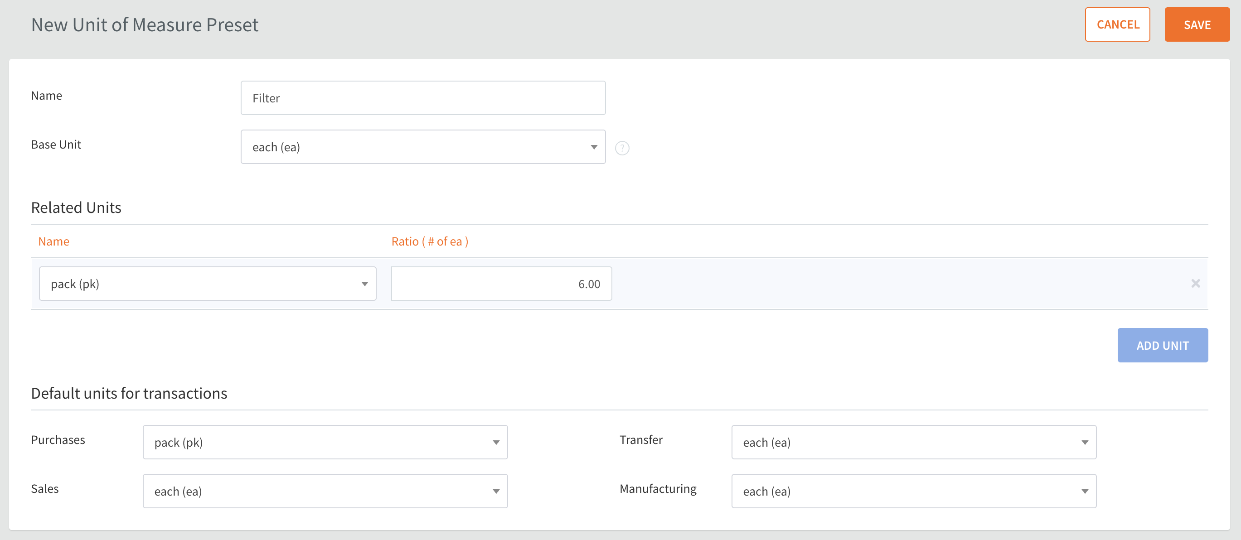This screenshot has height=540, width=1241.
Task: Click the Base Unit dropdown arrow
Action: tap(594, 147)
